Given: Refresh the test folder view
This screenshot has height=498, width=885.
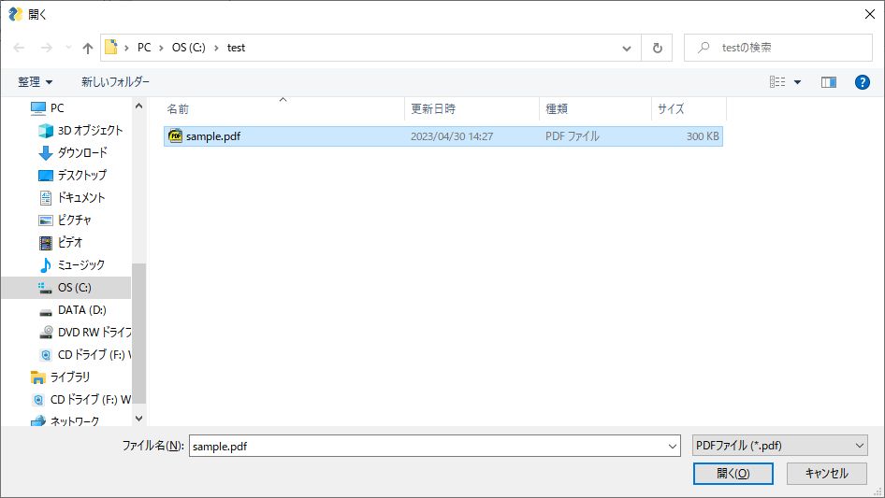Looking at the screenshot, I should (657, 48).
